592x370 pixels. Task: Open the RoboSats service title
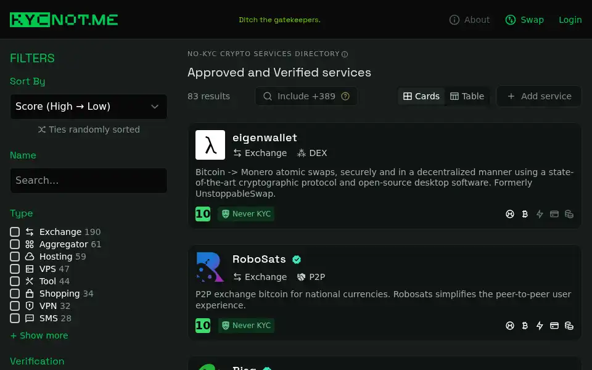tap(259, 260)
